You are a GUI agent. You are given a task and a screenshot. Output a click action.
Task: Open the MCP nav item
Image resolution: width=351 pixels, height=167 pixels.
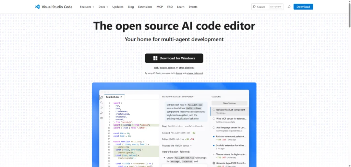[x=160, y=7]
